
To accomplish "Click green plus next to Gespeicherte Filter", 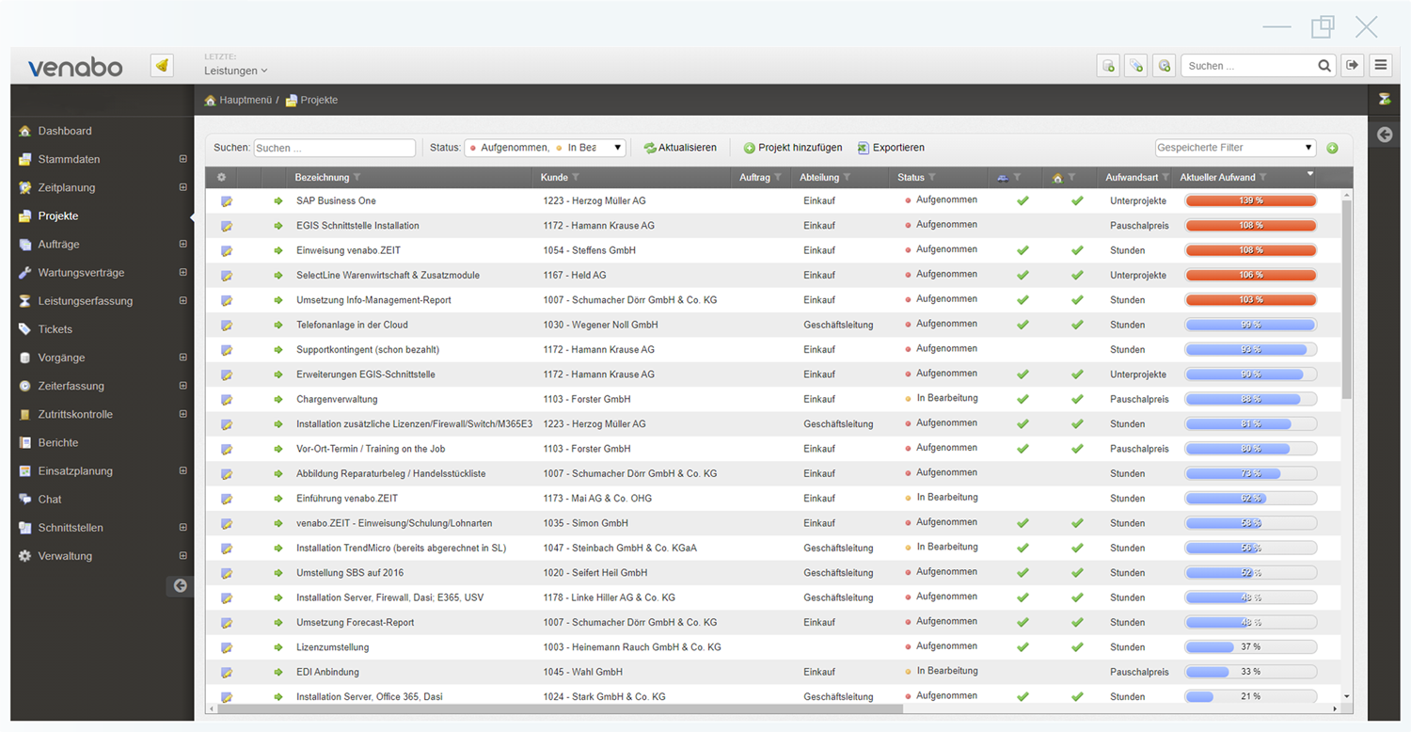I will point(1332,148).
